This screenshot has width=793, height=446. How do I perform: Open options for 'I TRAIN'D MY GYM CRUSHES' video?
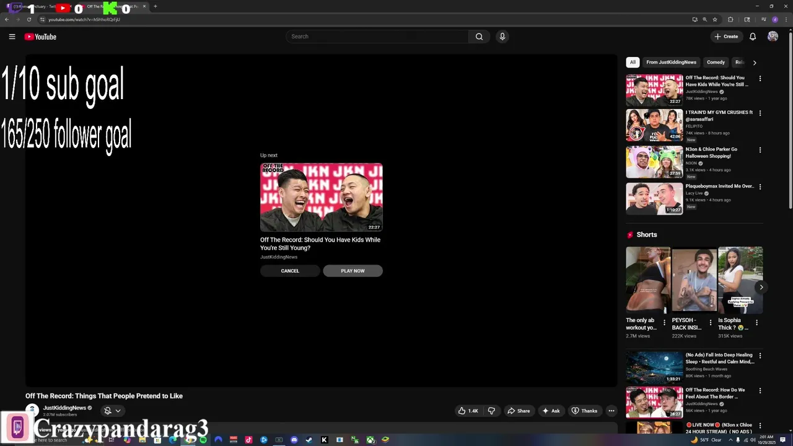coord(760,113)
